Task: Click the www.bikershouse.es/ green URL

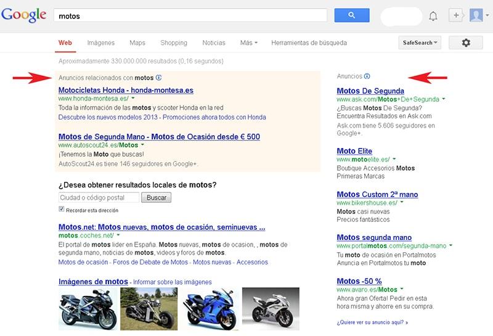Action: 367,203
